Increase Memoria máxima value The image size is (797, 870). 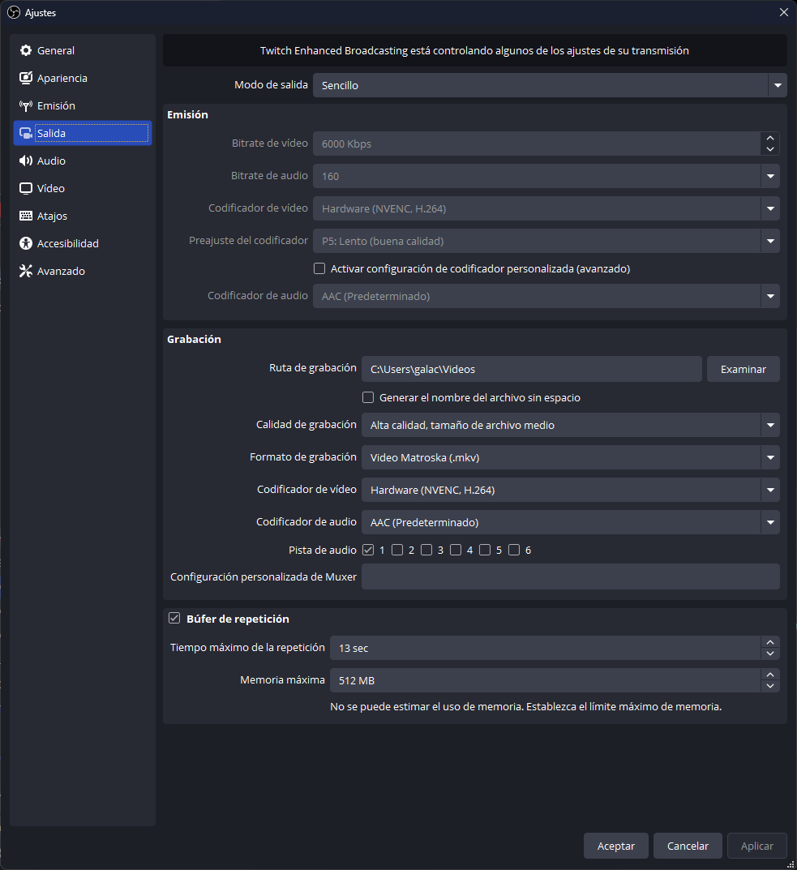pyautogui.click(x=769, y=674)
